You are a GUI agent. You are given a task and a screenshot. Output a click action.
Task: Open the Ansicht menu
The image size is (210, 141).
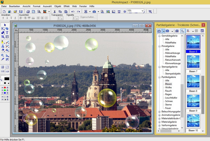coord(26,6)
